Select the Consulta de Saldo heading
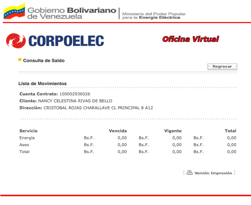The image size is (251, 205). 44,61
